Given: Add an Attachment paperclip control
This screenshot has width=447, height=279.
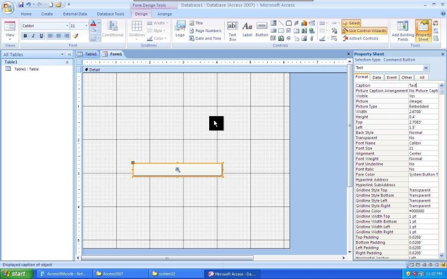Looking at the screenshot, I should point(312,38).
